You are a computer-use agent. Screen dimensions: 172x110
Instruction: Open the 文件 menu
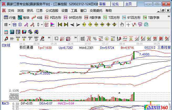pos(11,11)
